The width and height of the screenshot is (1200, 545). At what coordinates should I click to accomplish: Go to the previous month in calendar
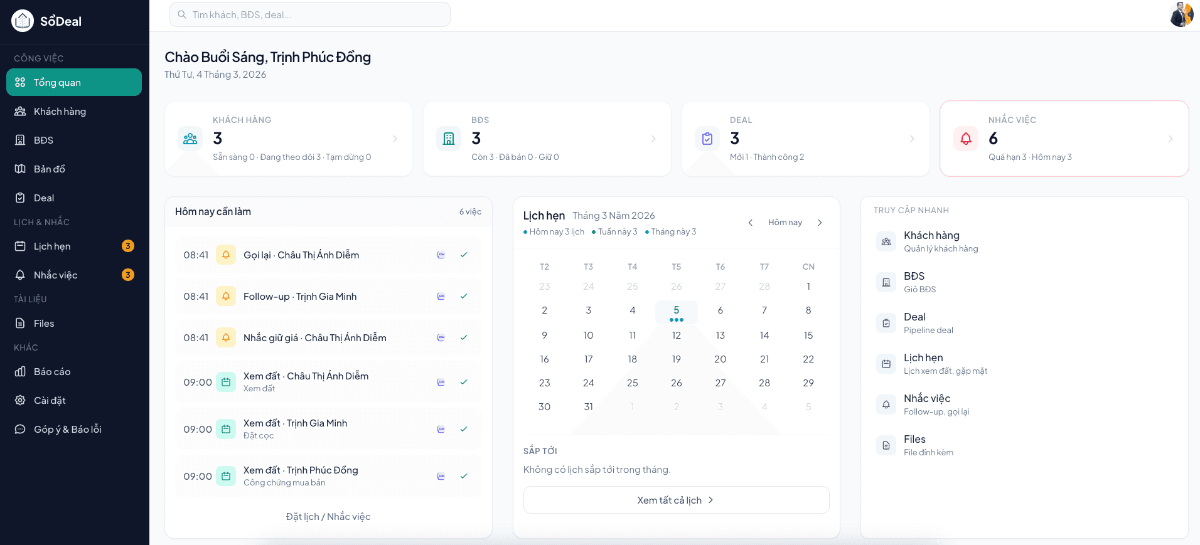tap(750, 223)
